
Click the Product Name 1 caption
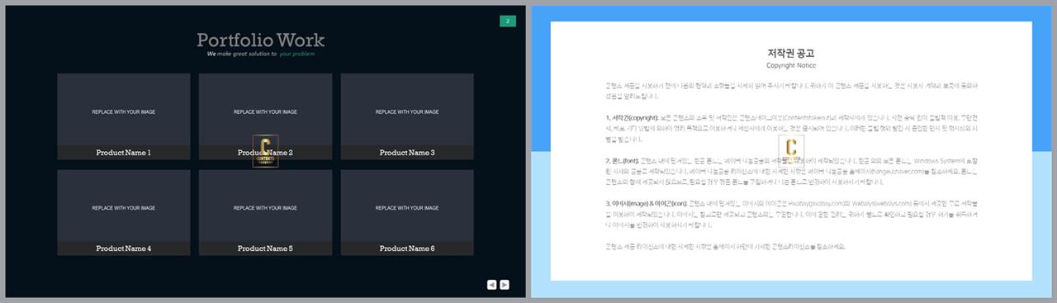(124, 153)
